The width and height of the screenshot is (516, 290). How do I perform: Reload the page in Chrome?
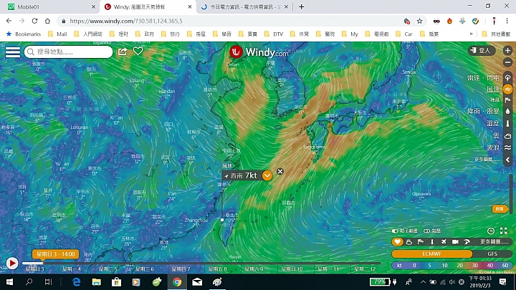coord(34,21)
